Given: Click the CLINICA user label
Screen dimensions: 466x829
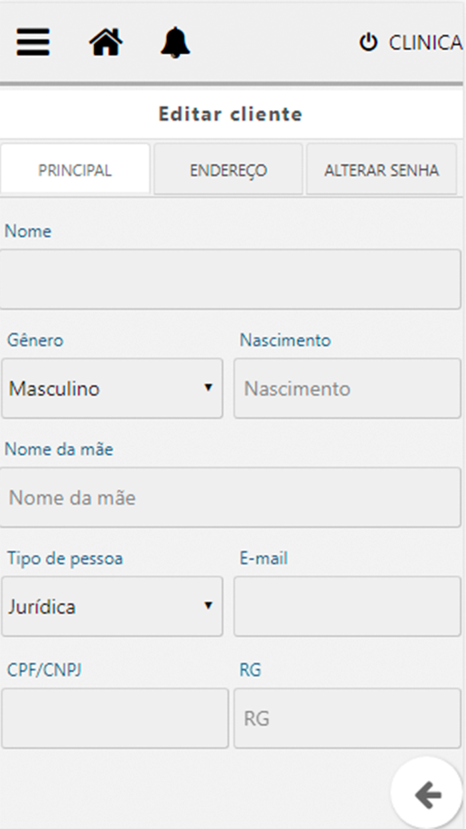Looking at the screenshot, I should click(425, 43).
